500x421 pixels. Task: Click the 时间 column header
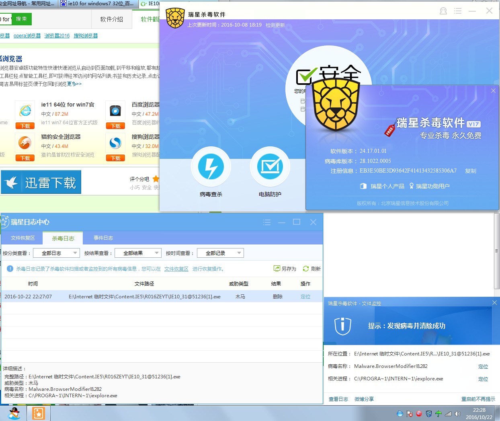33,284
